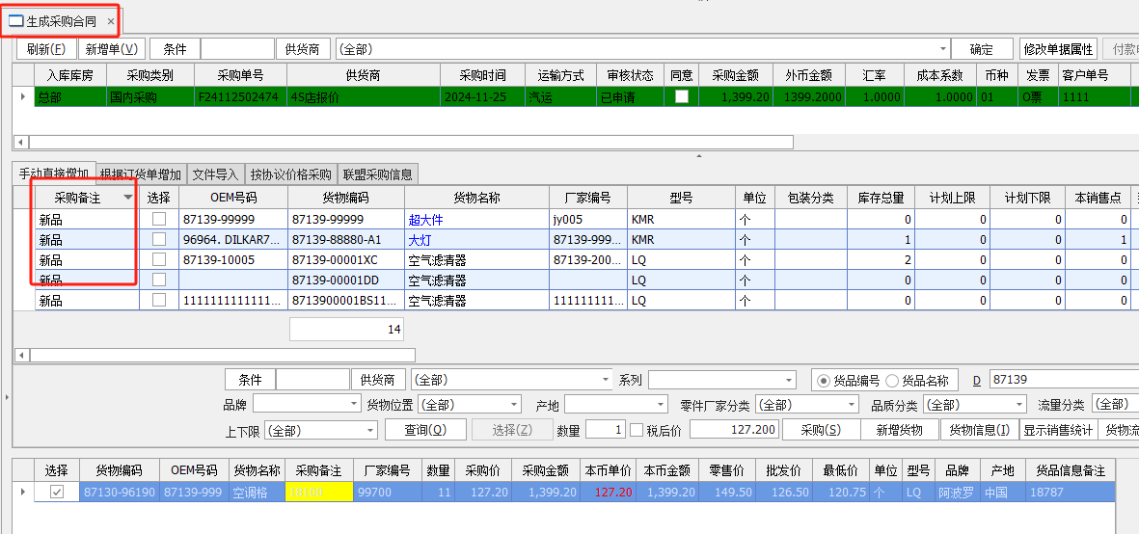Viewport: 1139px width, 534px height.
Task: Click the 货物信息(I) button
Action: 979,430
